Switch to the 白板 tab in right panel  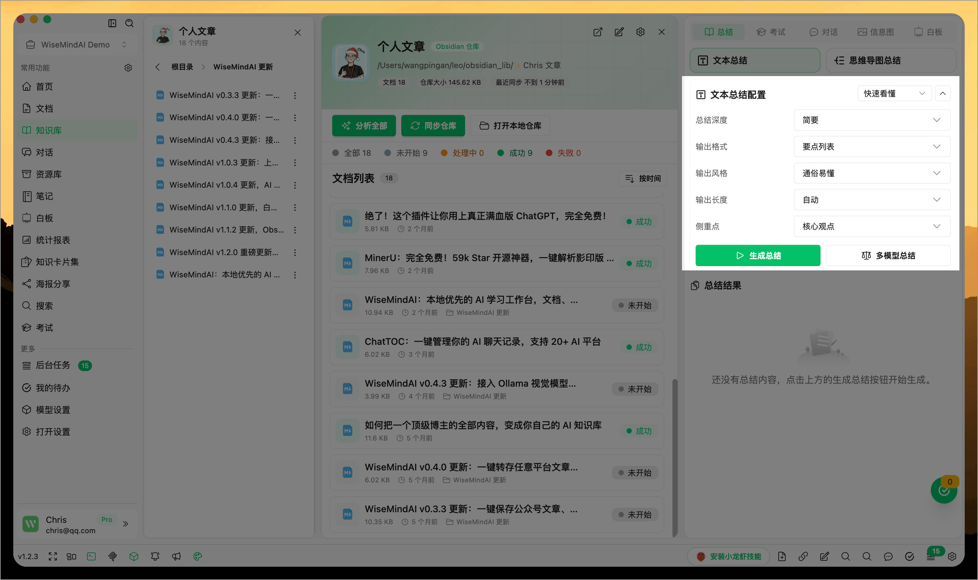coord(928,32)
